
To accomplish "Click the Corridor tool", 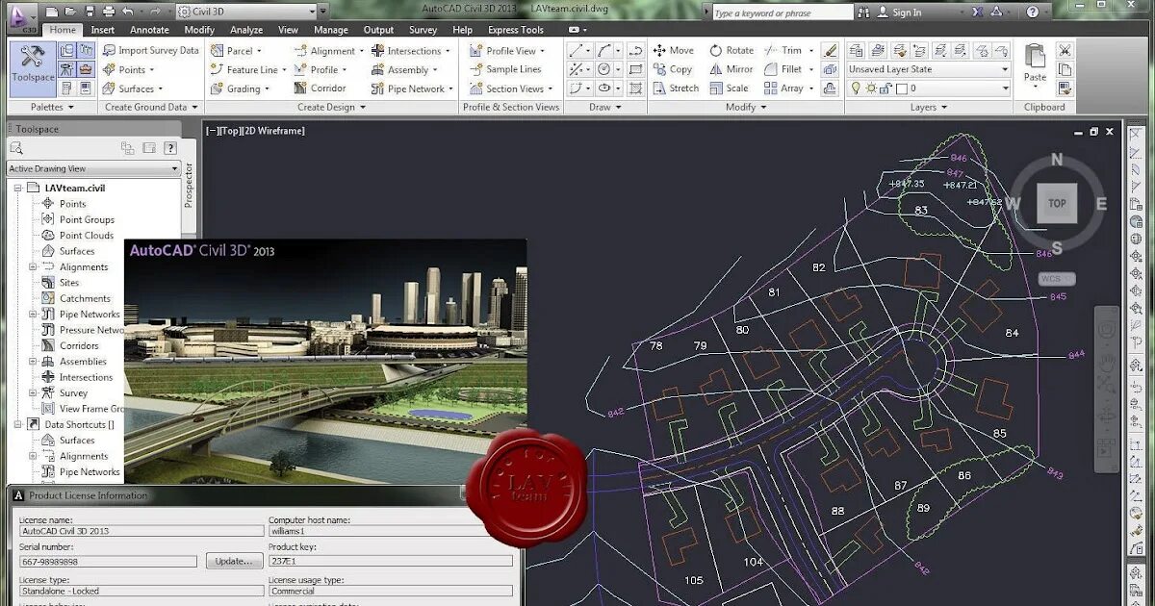I will [320, 88].
